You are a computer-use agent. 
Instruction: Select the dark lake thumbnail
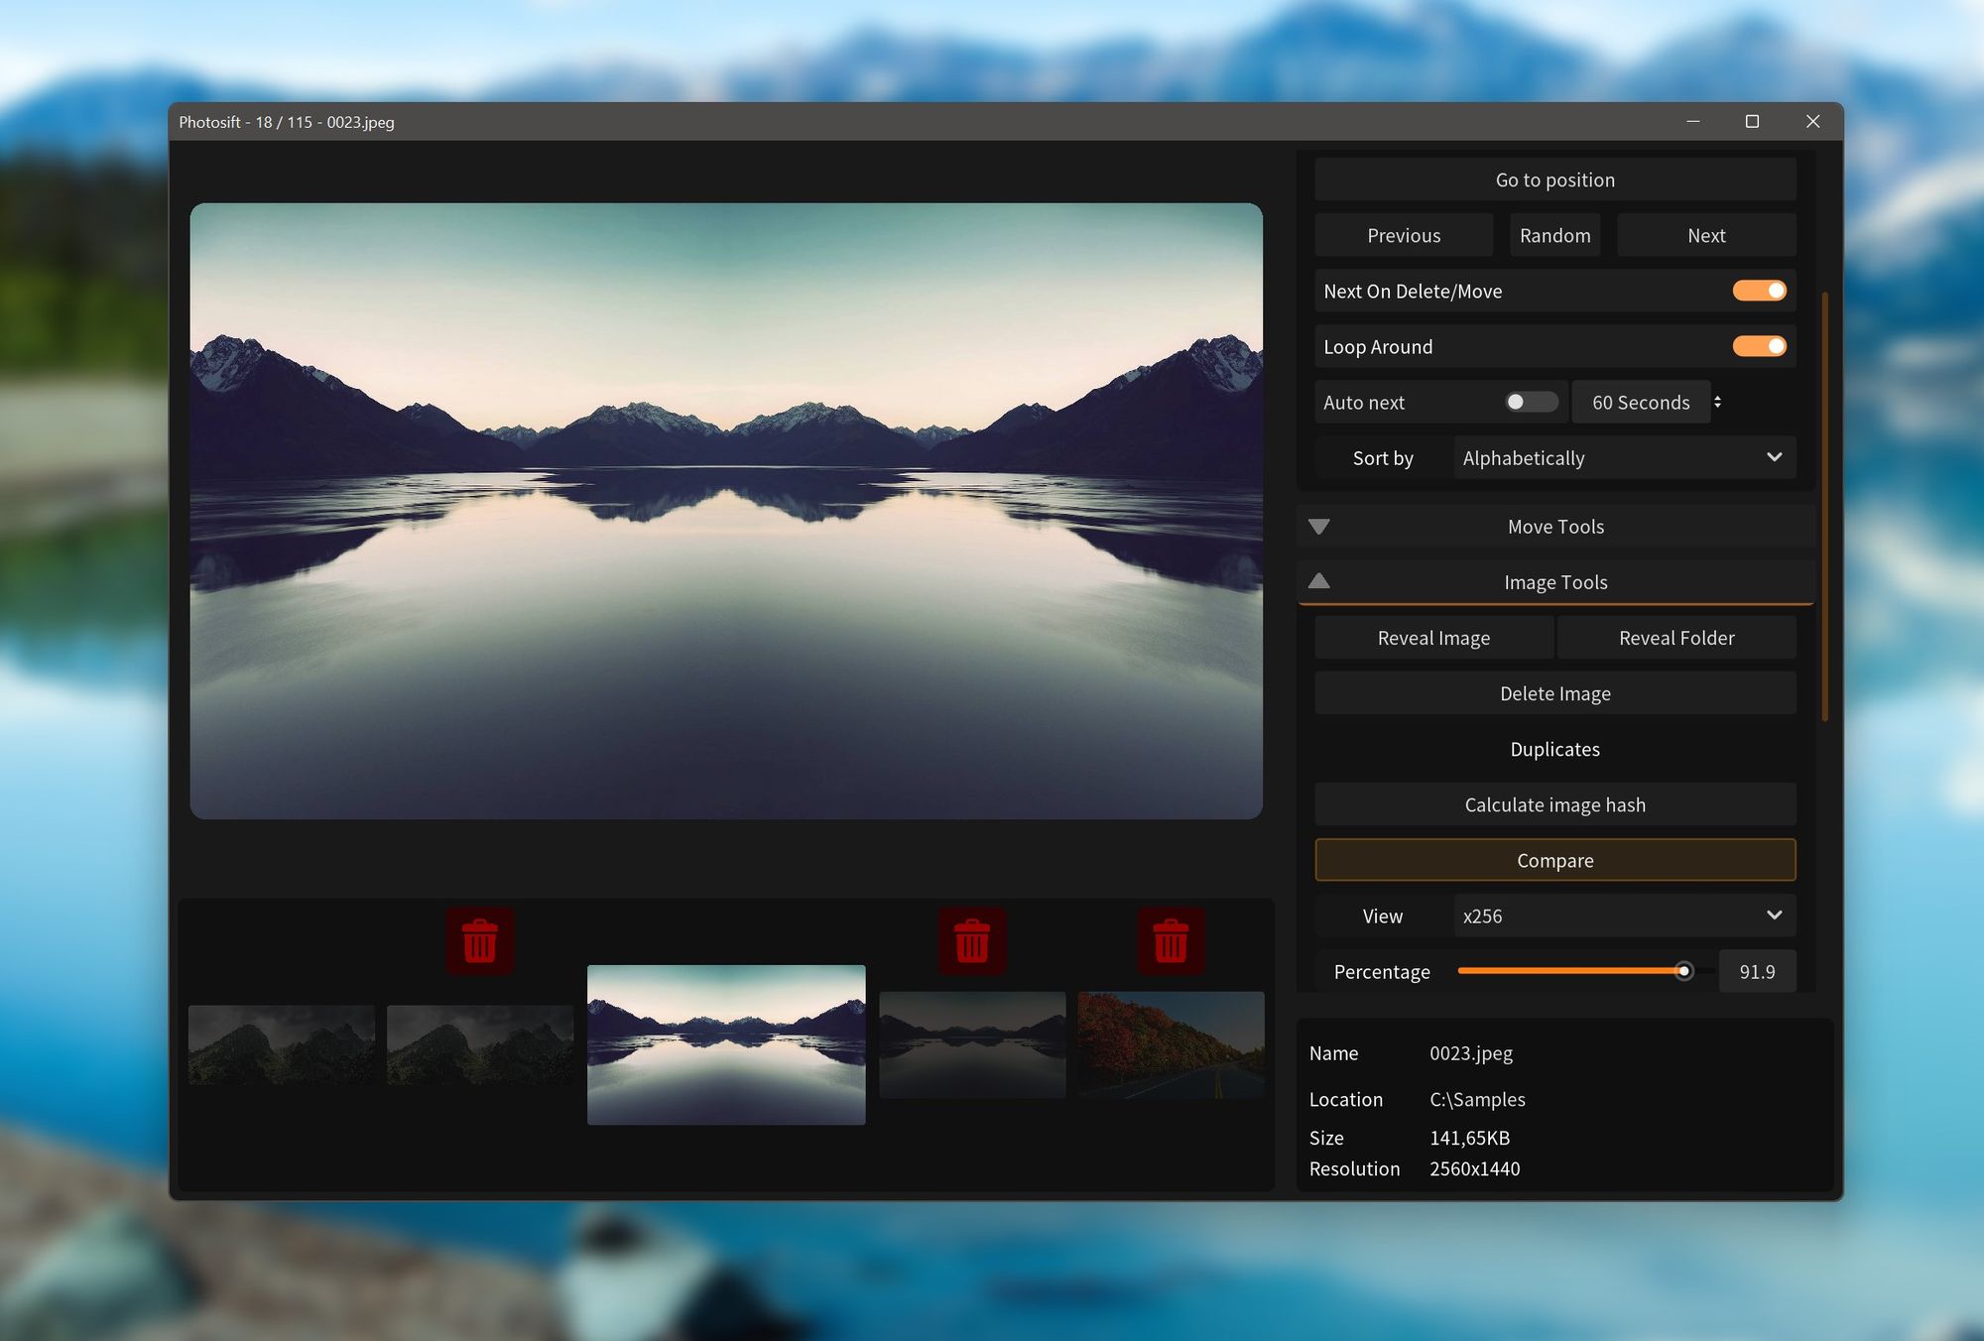tap(972, 1044)
